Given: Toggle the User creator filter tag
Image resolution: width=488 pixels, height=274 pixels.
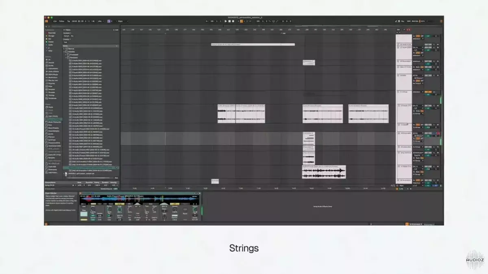Looking at the screenshot, I should click(65, 42).
